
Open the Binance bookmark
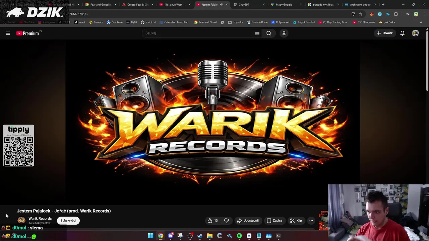pos(96,22)
